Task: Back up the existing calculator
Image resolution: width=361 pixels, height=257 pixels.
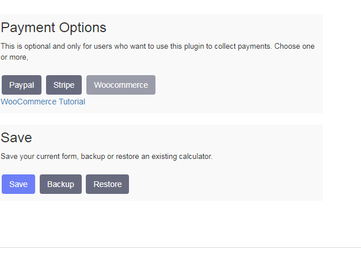Action: [60, 184]
